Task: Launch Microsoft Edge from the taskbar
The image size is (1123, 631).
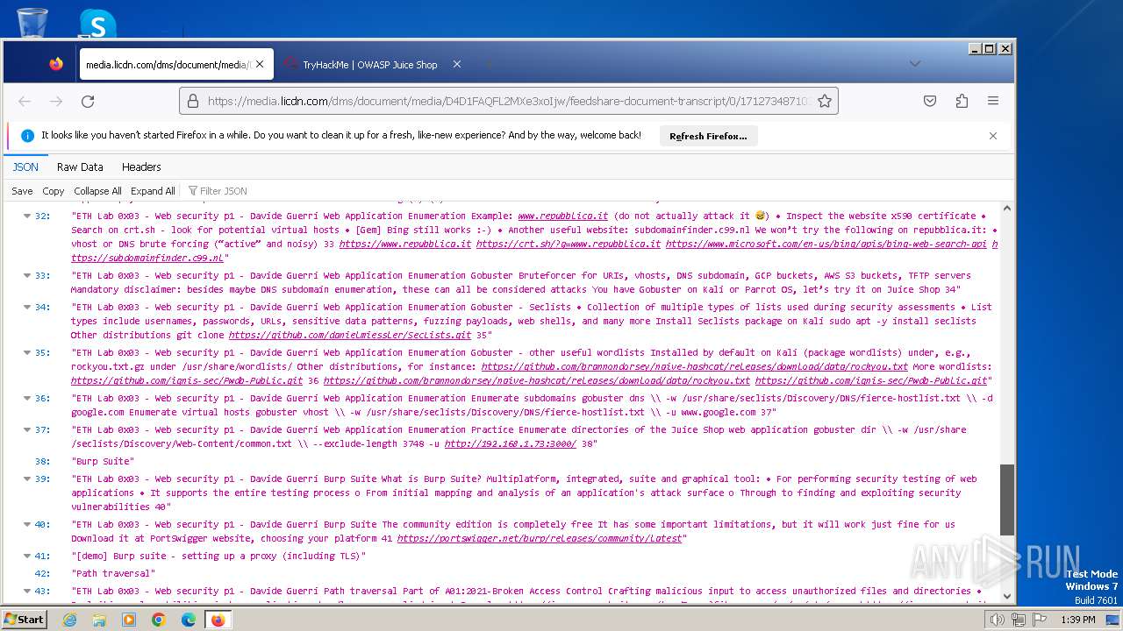Action: click(x=189, y=620)
